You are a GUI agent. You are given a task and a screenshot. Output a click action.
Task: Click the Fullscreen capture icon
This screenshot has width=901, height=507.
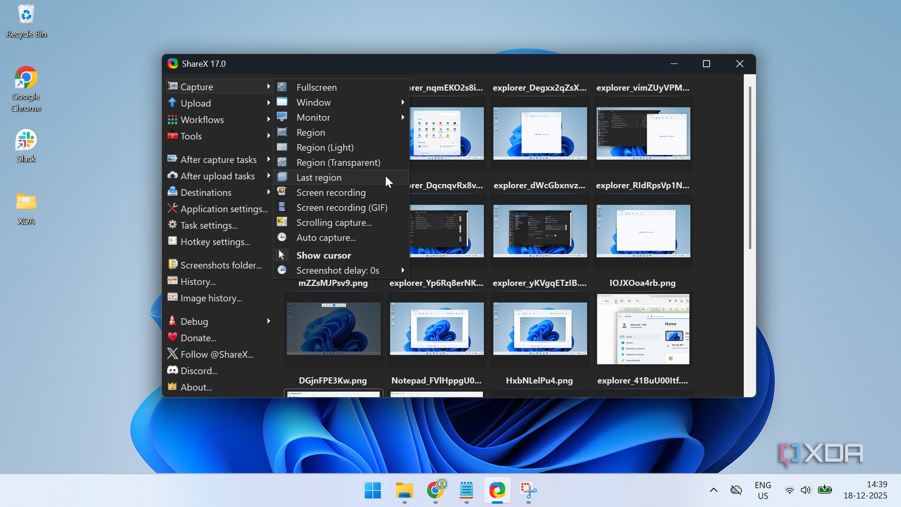282,87
